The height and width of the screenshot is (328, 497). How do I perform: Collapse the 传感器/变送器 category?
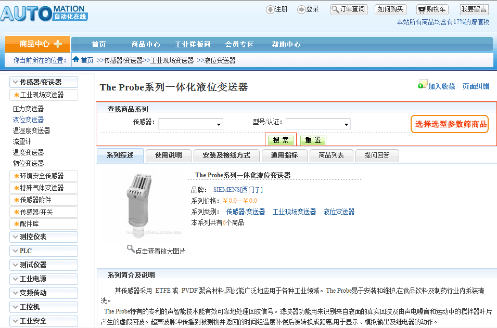pyautogui.click(x=44, y=82)
